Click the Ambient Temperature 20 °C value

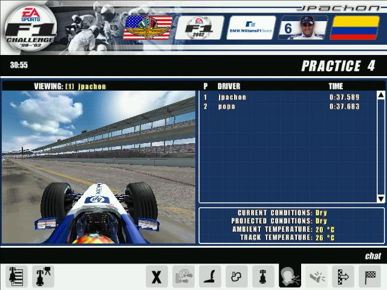tap(325, 230)
